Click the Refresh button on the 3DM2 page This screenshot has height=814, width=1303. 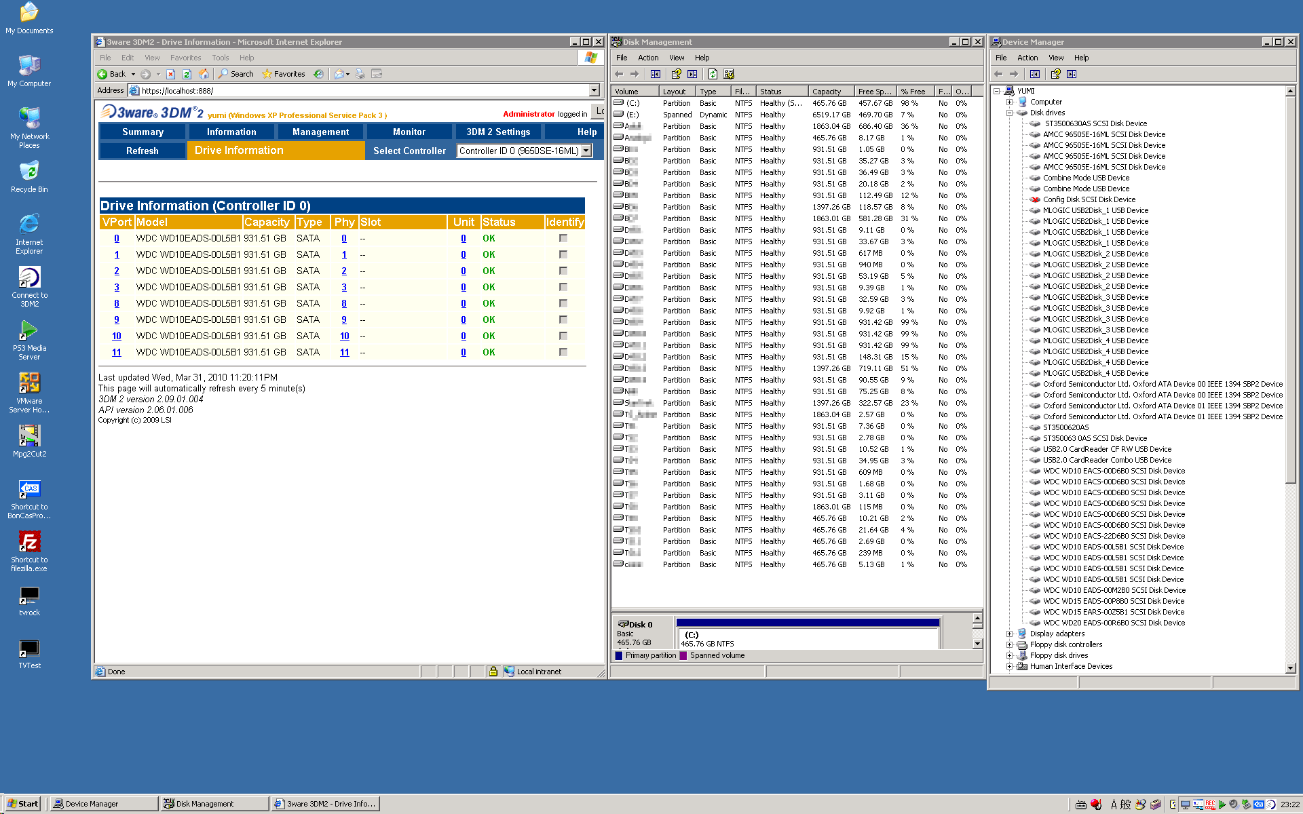pos(143,151)
